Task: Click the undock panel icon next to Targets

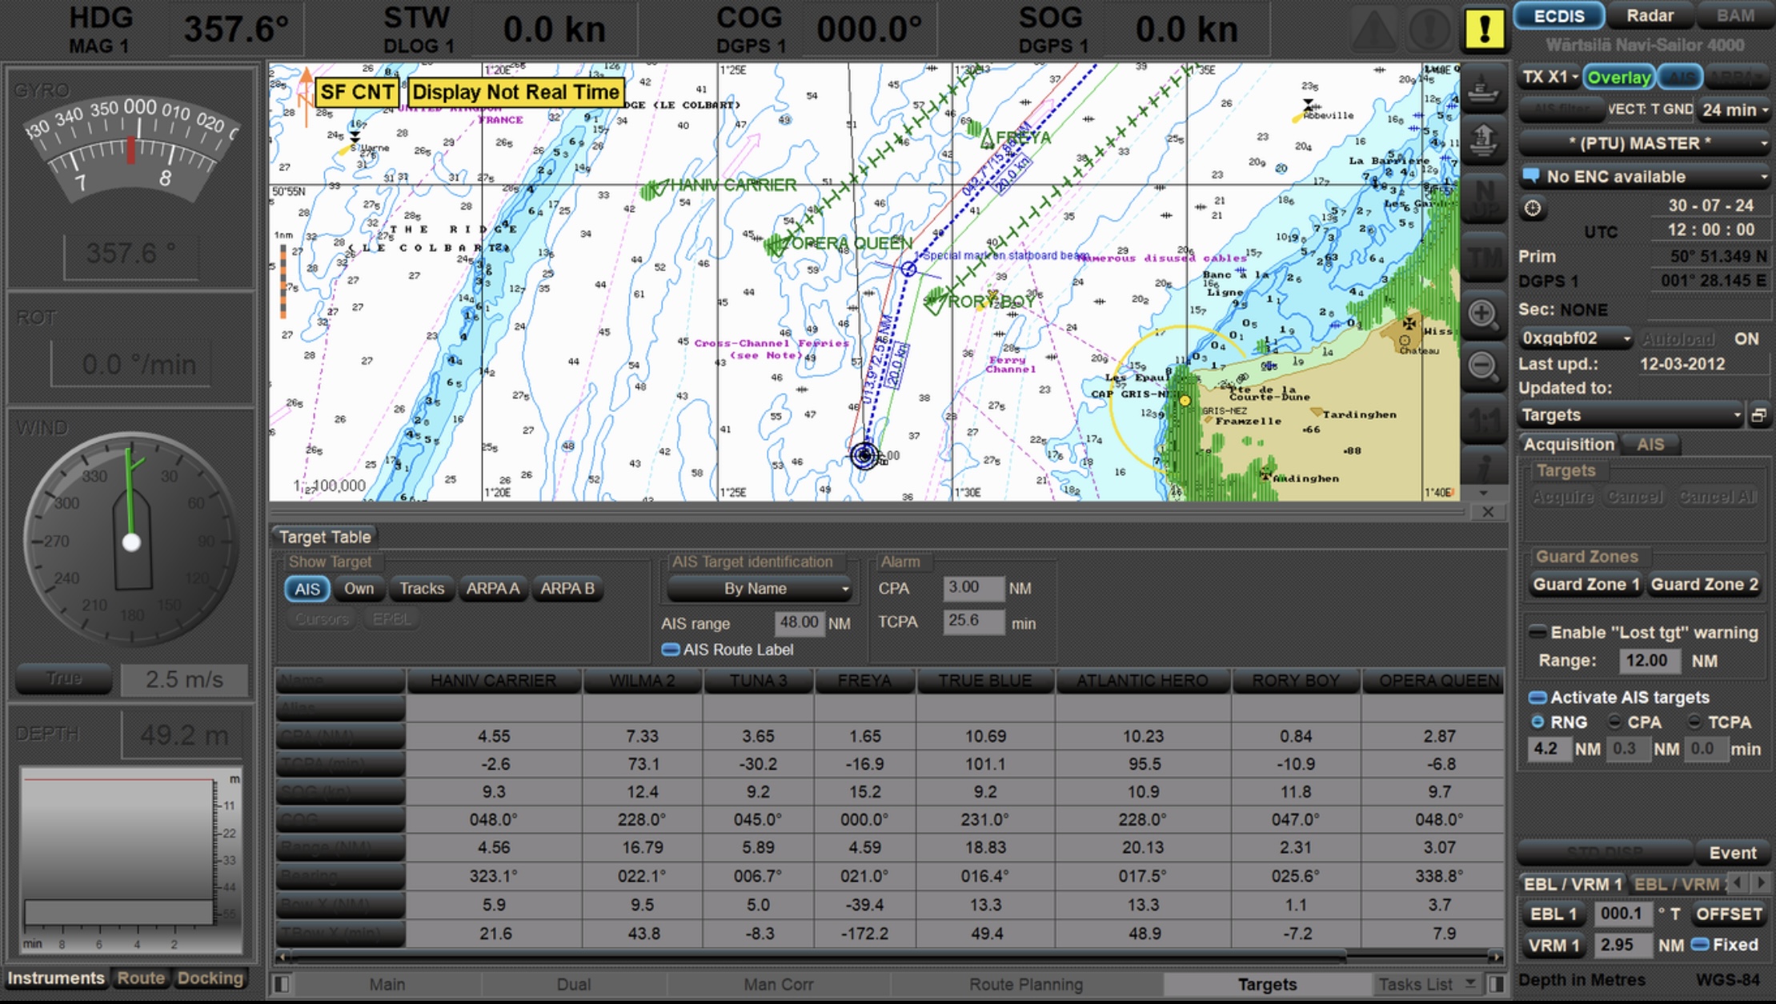Action: tap(1758, 415)
